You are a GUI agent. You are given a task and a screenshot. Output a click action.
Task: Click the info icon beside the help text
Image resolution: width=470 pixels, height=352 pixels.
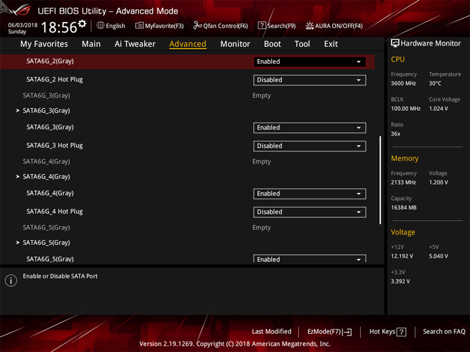point(11,280)
